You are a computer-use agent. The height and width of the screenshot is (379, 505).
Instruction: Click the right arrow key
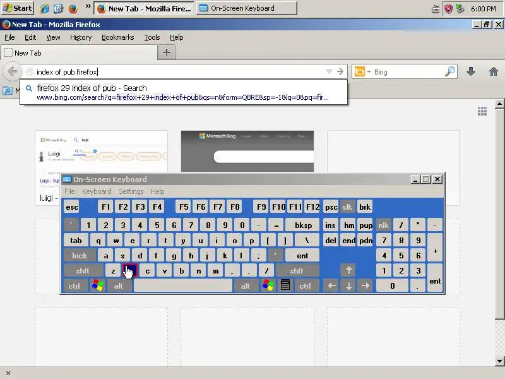[x=365, y=286]
